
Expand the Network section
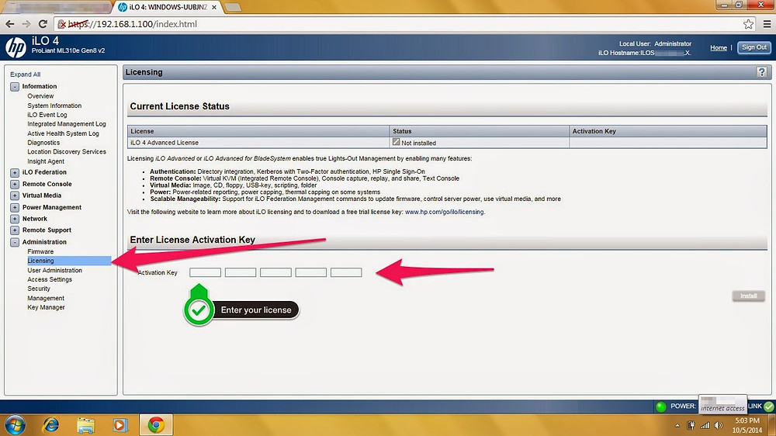(15, 219)
